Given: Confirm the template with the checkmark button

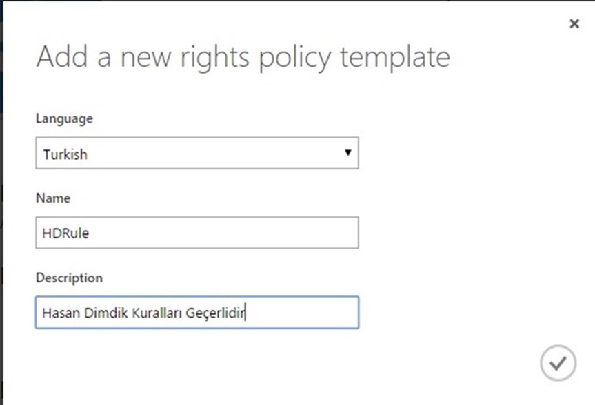Looking at the screenshot, I should (x=558, y=363).
